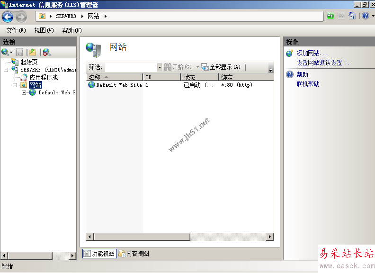Screen dimensions: 375x273
Task: Select the Default Web Site tree node
Action: pos(57,92)
